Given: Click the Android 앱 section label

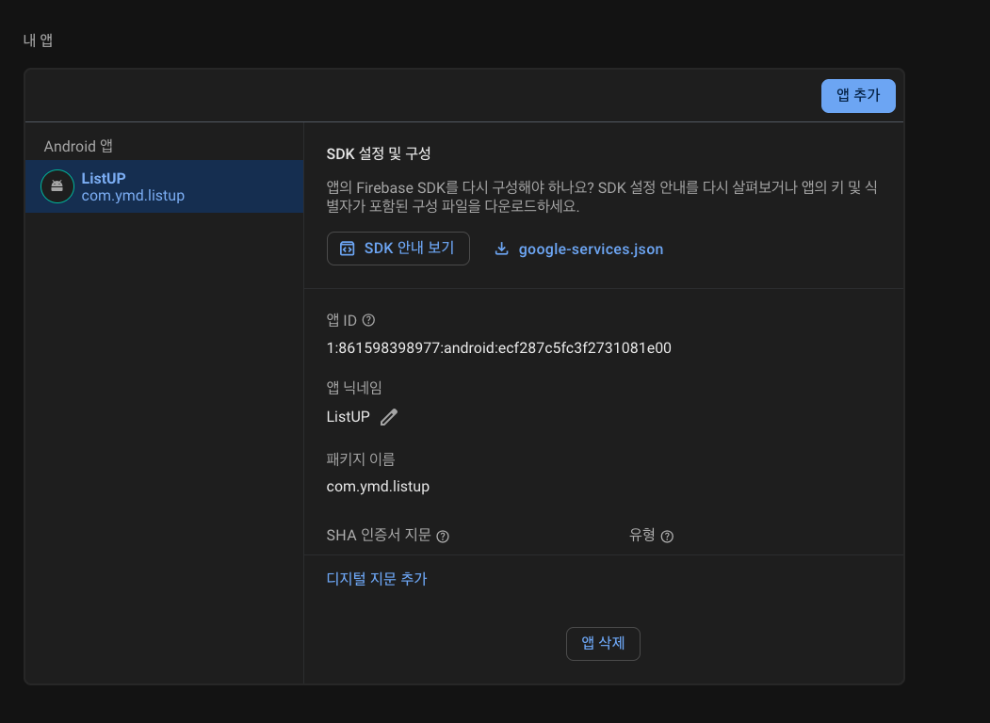Looking at the screenshot, I should click(78, 146).
